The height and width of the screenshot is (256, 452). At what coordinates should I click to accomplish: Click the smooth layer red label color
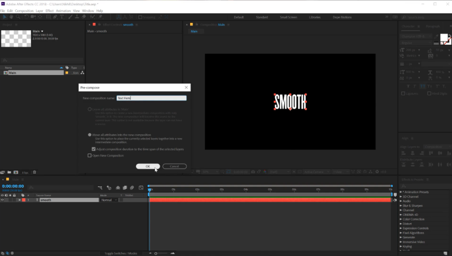click(23, 200)
